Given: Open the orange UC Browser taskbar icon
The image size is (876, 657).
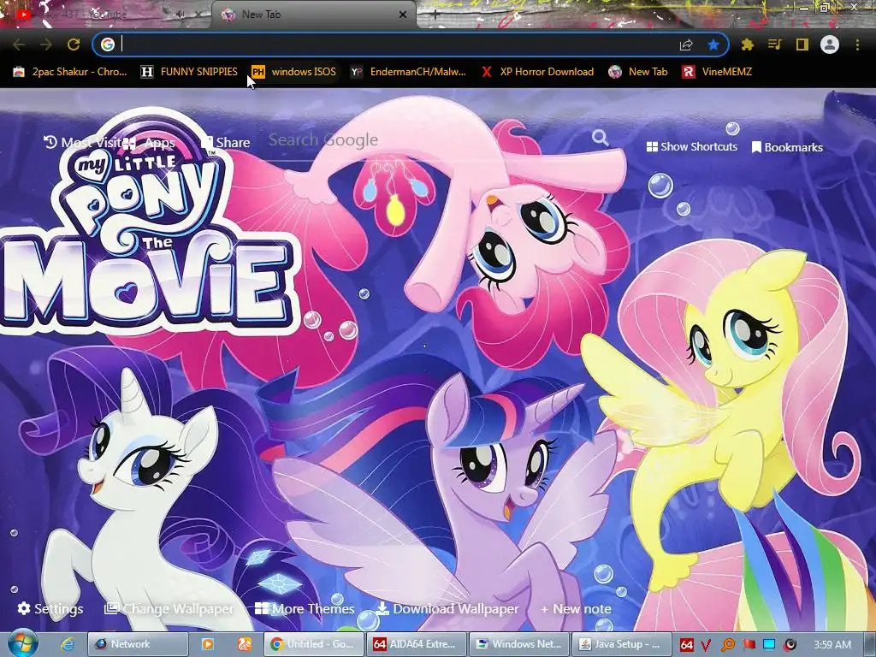Looking at the screenshot, I should click(244, 644).
